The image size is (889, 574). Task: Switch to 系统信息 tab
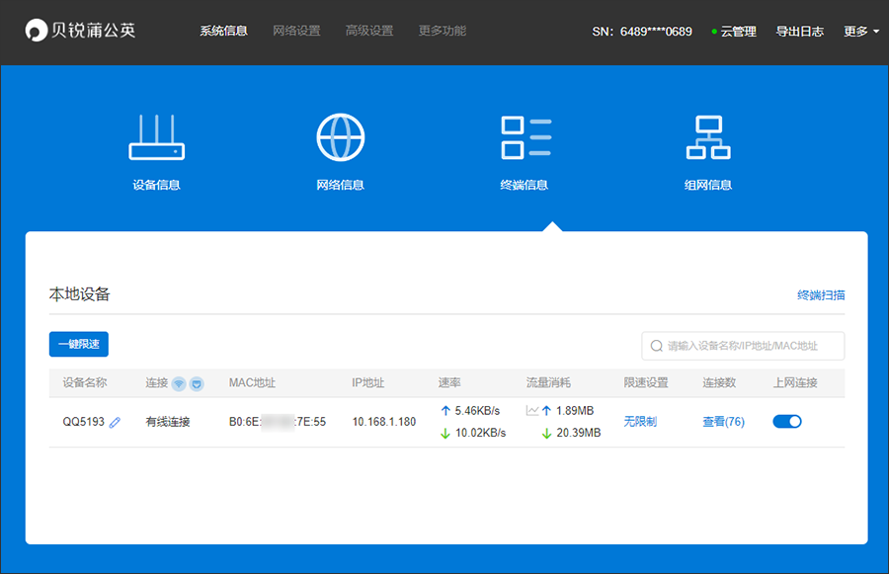coord(223,31)
